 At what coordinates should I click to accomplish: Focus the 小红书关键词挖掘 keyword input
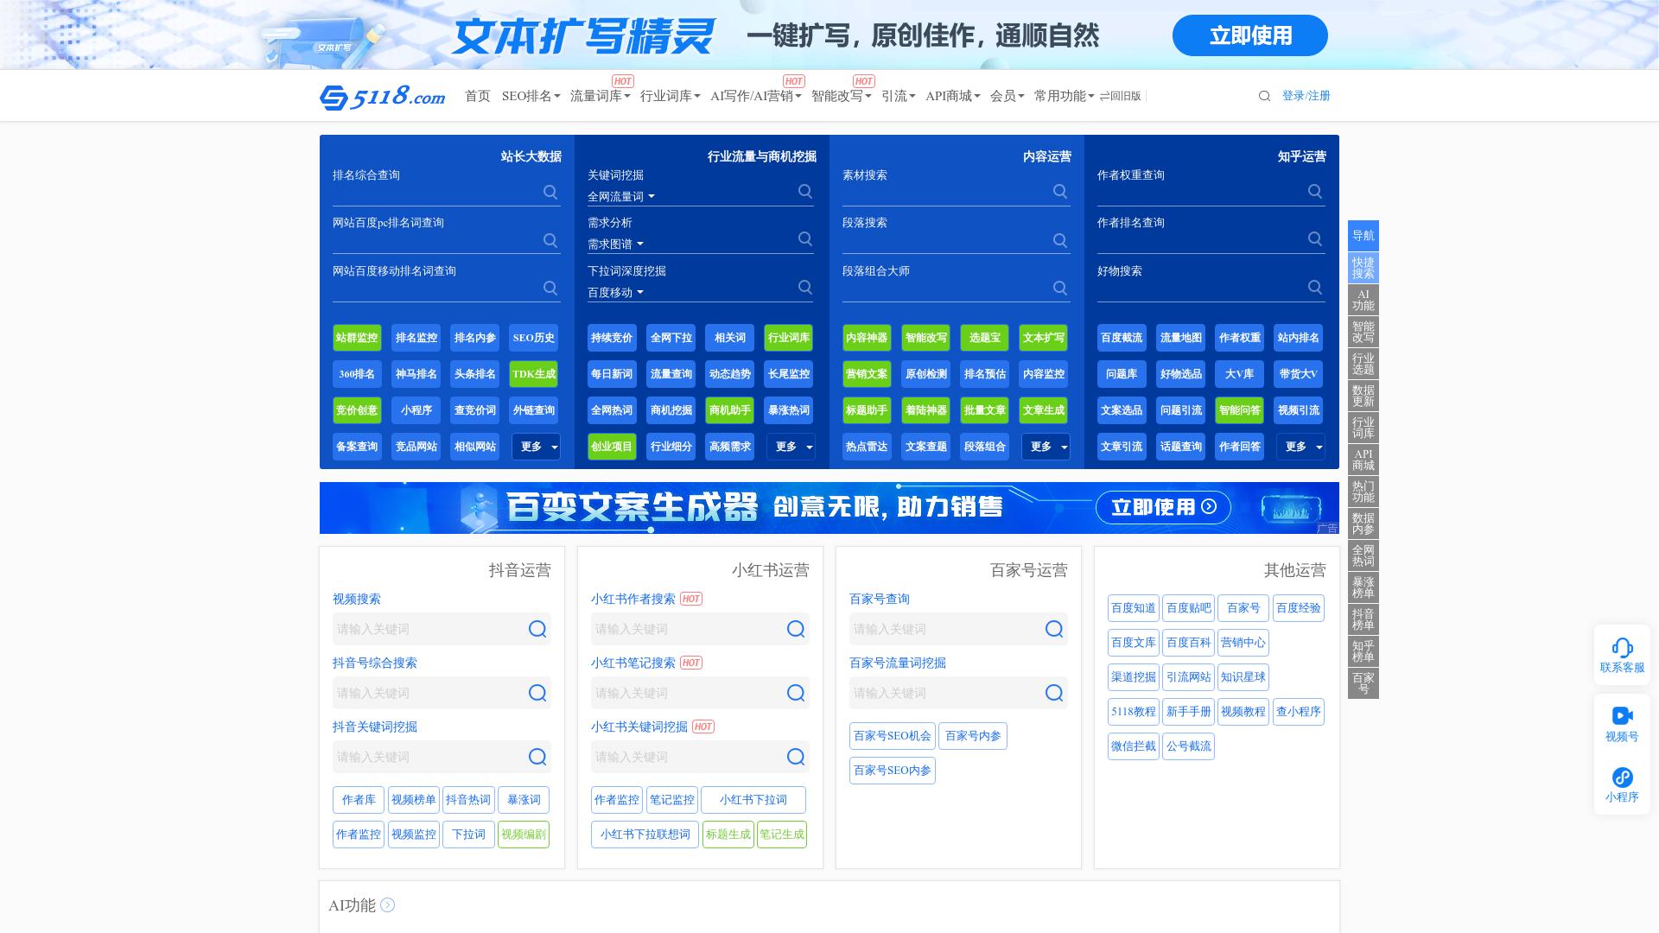700,757
